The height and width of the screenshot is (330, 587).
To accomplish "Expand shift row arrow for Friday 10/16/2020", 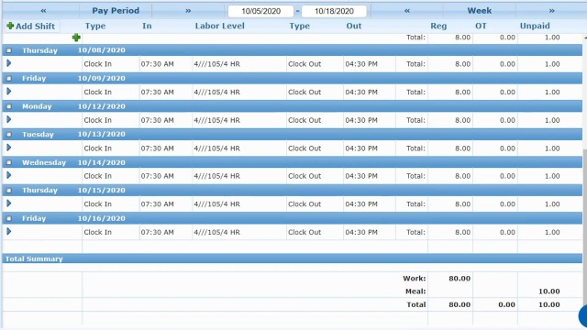I will coord(9,231).
